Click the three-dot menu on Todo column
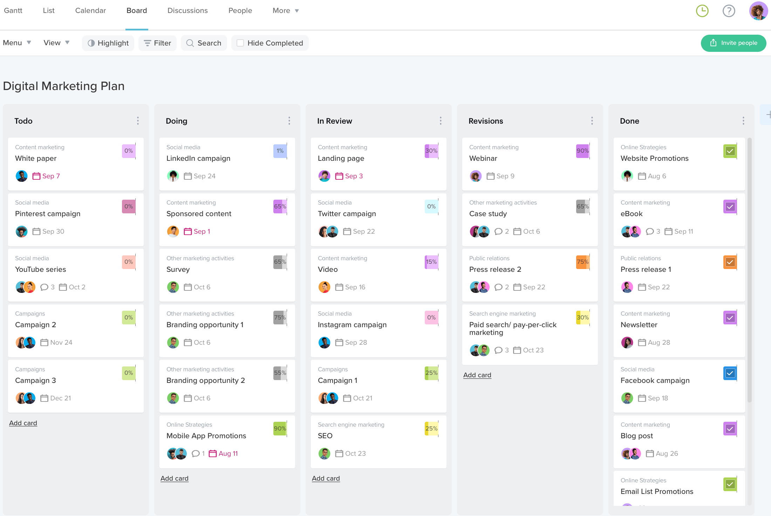Viewport: 771px width, 516px height. click(x=138, y=121)
